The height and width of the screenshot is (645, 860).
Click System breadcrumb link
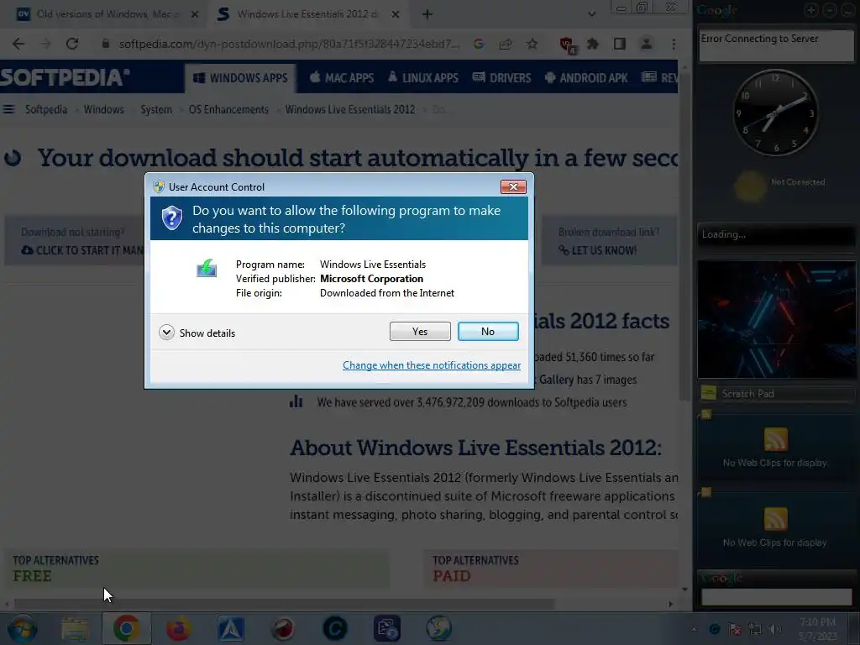point(155,110)
